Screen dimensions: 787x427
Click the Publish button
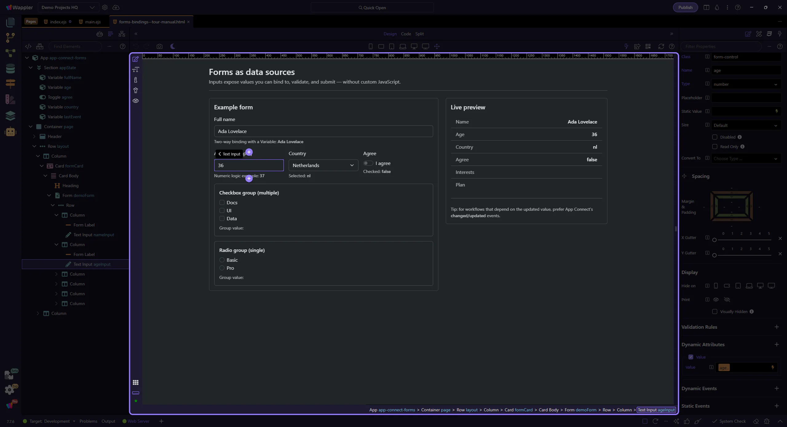685,7
